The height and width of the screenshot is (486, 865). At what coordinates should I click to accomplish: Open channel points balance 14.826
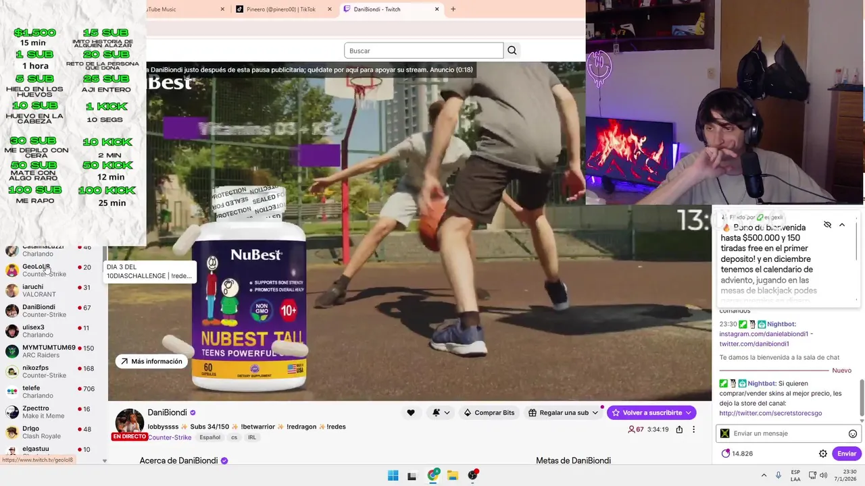coord(737,454)
